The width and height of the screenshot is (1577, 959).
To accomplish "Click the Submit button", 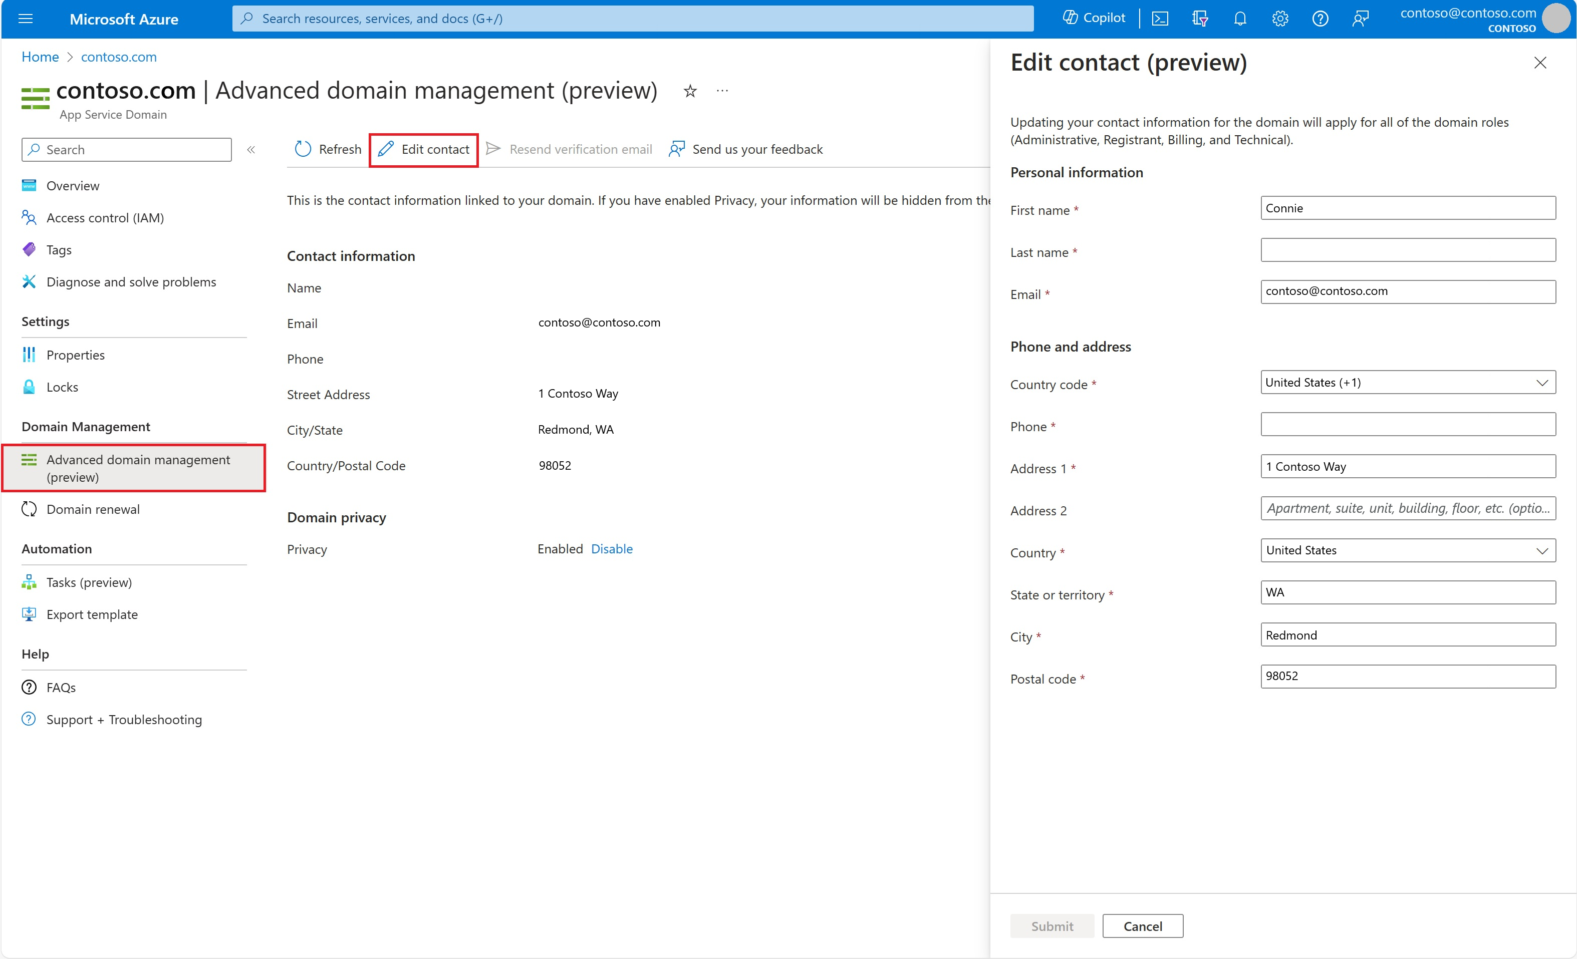I will [1047, 926].
